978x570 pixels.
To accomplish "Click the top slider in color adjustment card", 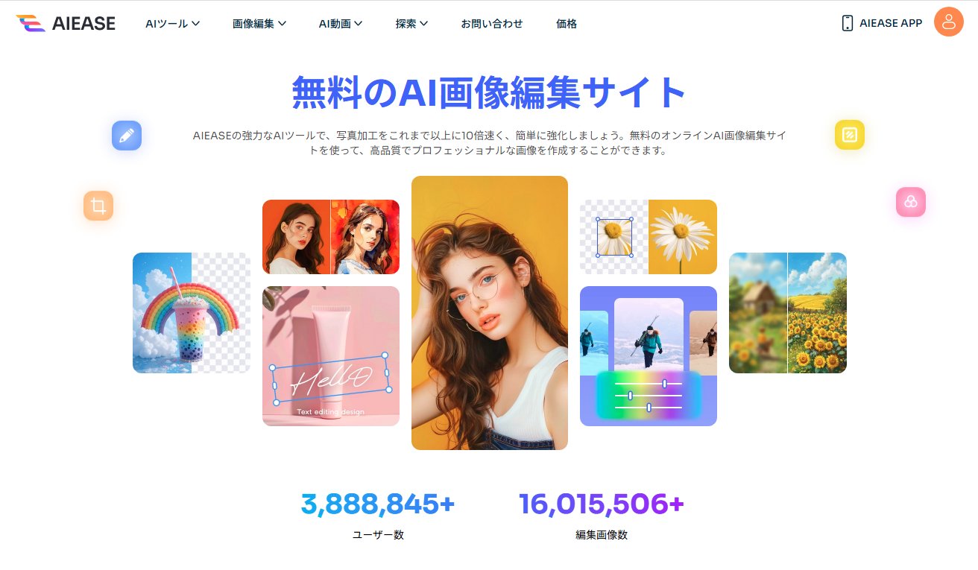I will (649, 383).
